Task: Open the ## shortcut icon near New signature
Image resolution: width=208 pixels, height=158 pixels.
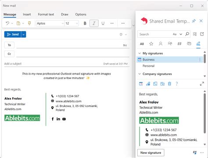Action: point(195,153)
